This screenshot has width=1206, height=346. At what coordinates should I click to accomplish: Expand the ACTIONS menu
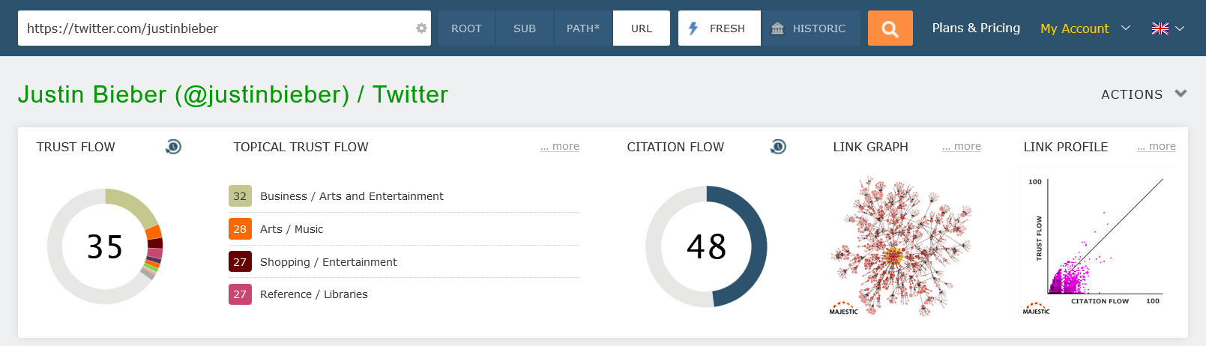coord(1143,94)
